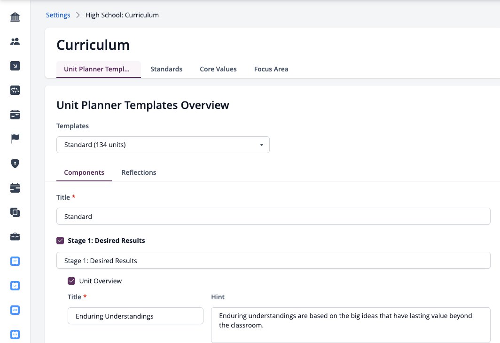Click the briefcase icon in sidebar
500x343 pixels.
click(x=15, y=236)
